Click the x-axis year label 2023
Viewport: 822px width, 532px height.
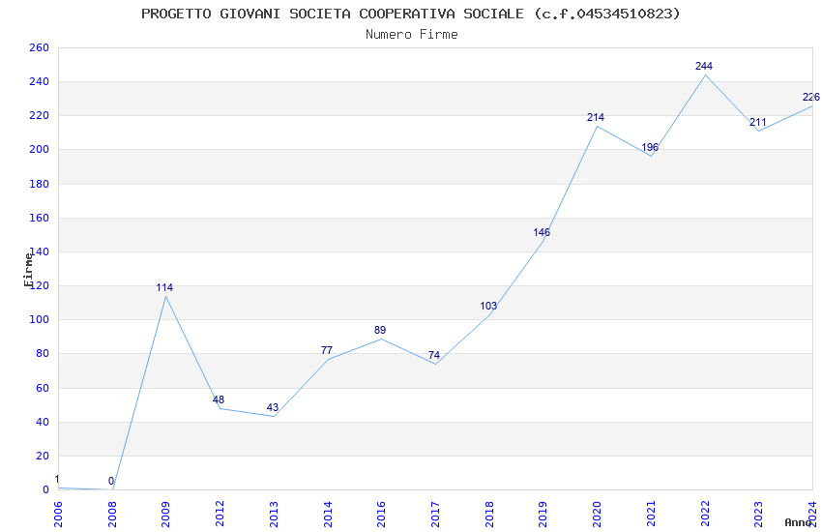tap(758, 514)
